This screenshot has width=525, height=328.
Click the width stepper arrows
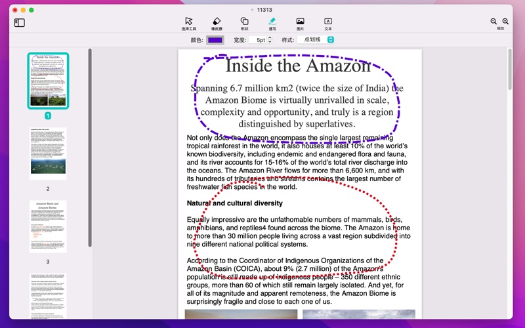(270, 40)
